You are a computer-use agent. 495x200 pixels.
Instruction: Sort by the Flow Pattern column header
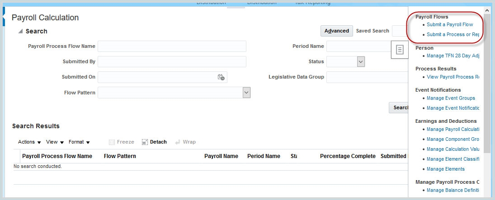pyautogui.click(x=120, y=156)
